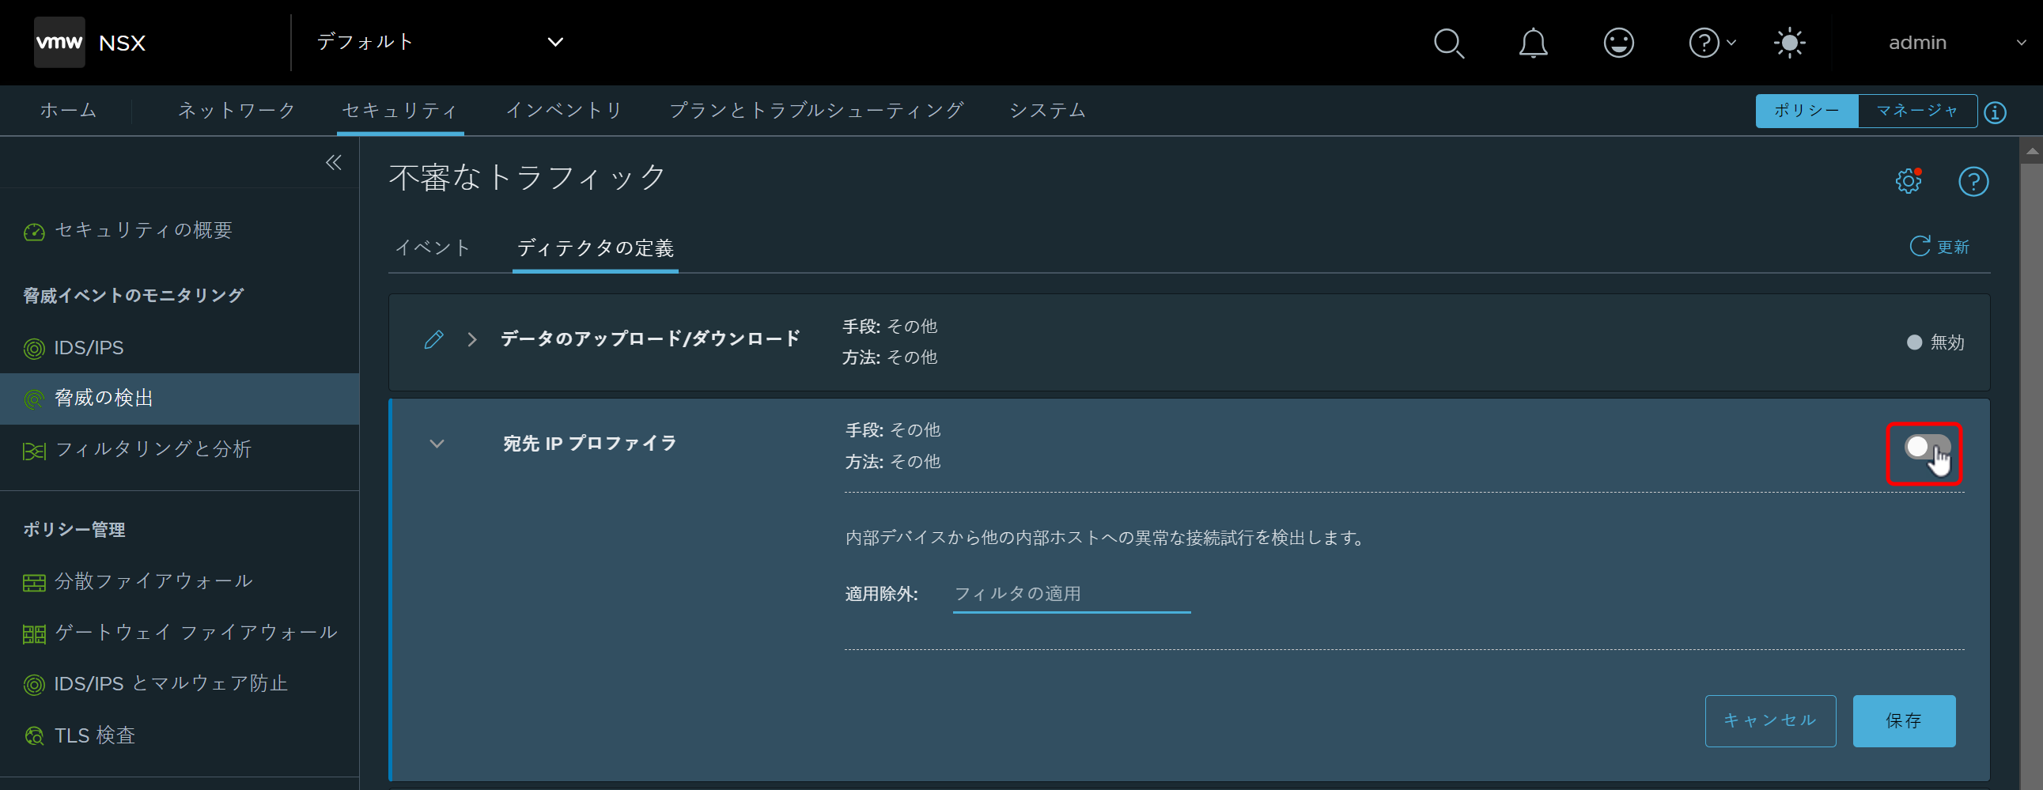
Task: Click the IDS/IPS とマルウェア防止 icon
Action: click(34, 685)
